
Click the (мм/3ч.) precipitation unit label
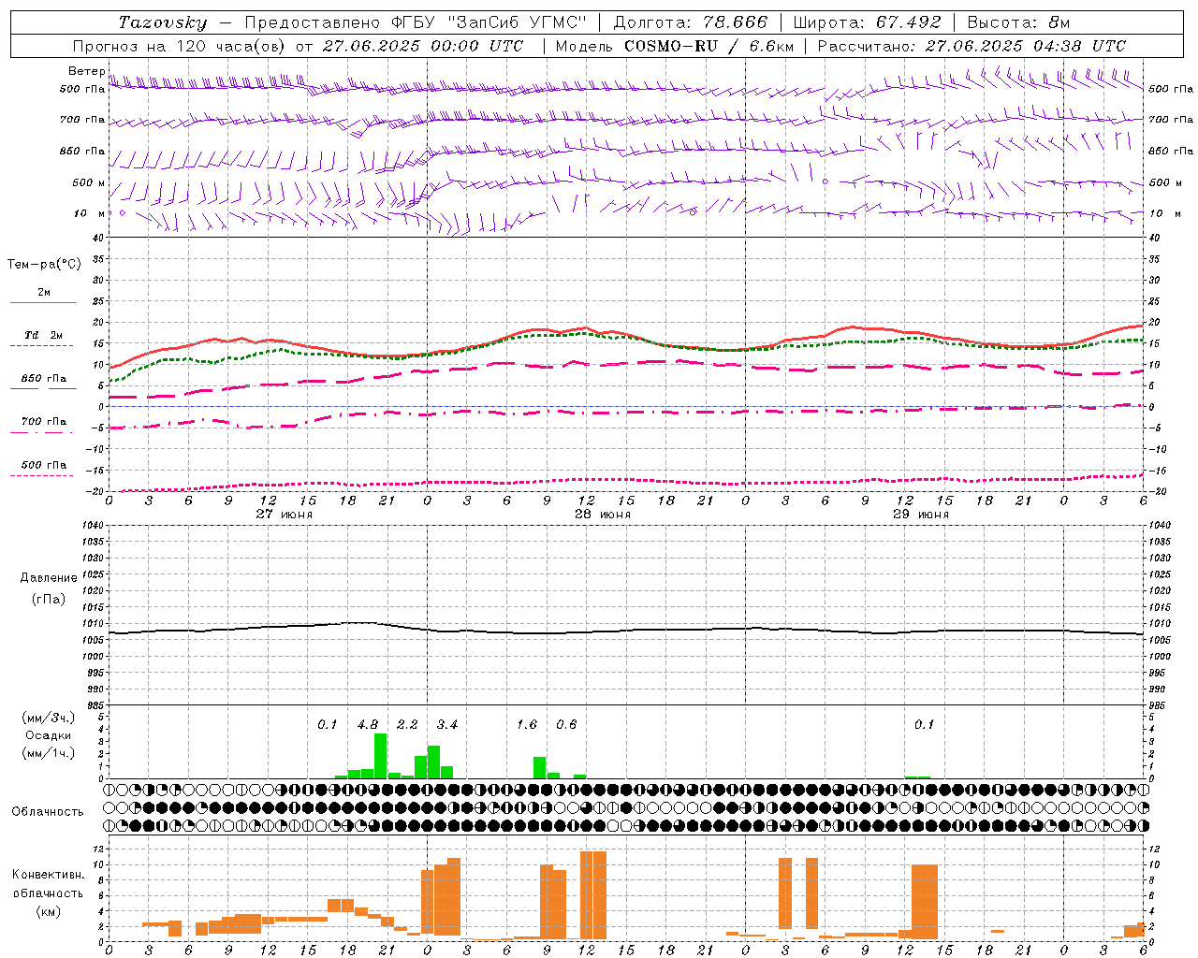pos(48,718)
